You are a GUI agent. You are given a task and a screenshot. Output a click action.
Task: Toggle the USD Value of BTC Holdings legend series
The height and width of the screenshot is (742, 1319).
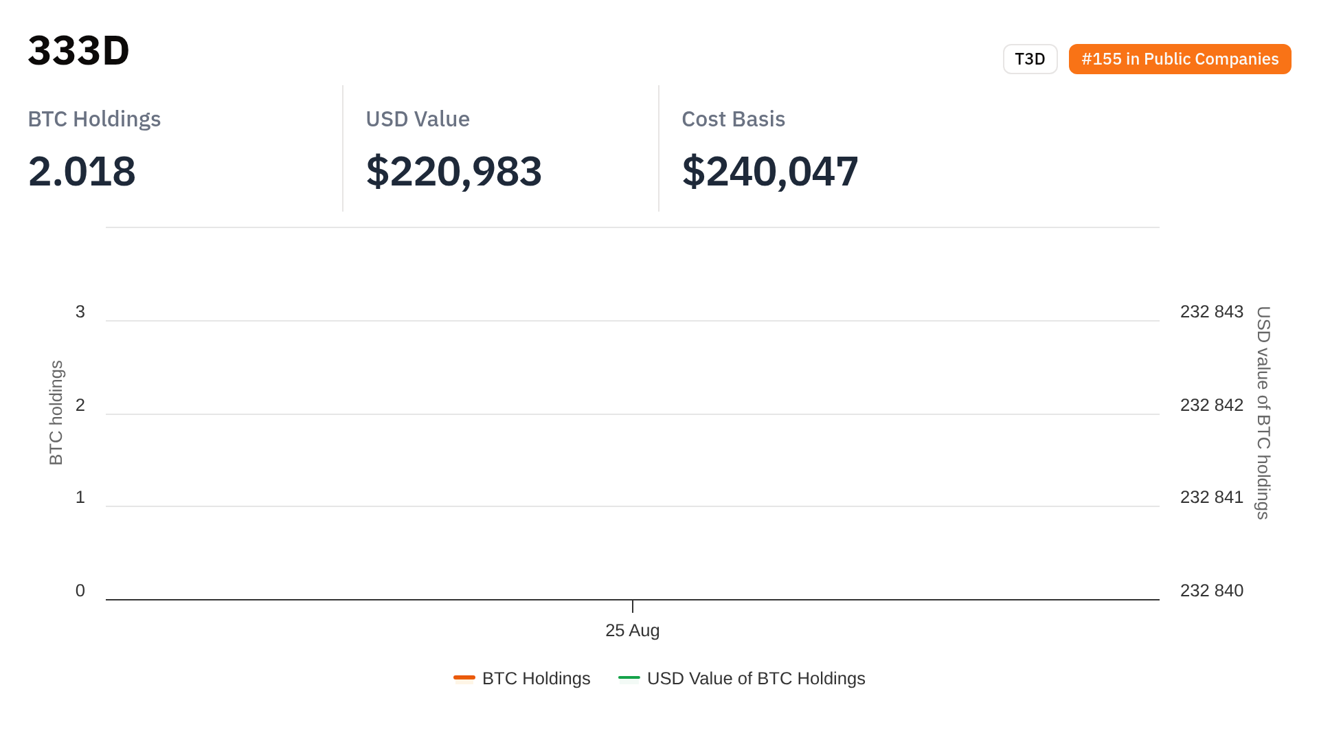756,679
